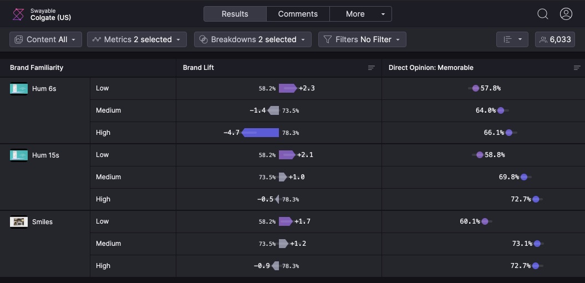Click the Swayable logo icon
585x283 pixels.
(18, 14)
